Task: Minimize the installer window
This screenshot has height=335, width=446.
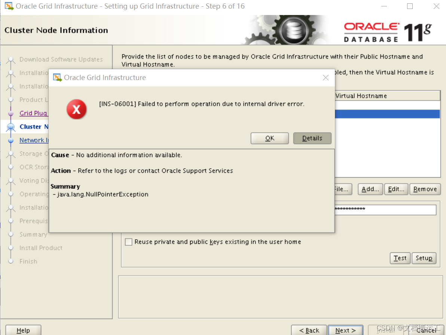Action: [384, 6]
